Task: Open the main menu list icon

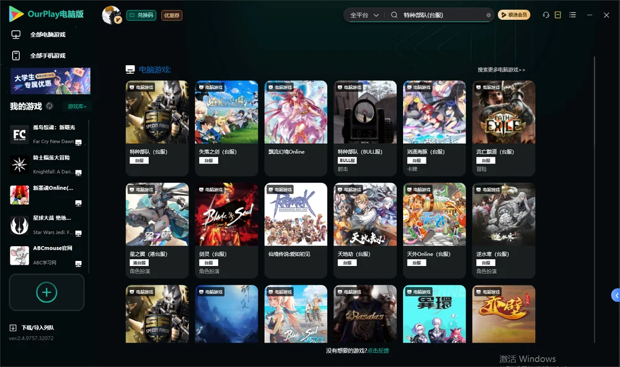Action: [x=572, y=15]
